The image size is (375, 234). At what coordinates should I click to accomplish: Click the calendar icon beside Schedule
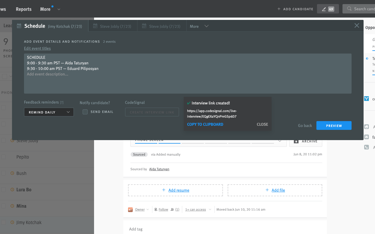19,26
